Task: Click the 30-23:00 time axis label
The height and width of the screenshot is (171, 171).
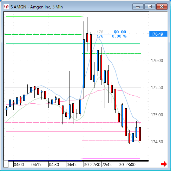Action: tap(127, 165)
